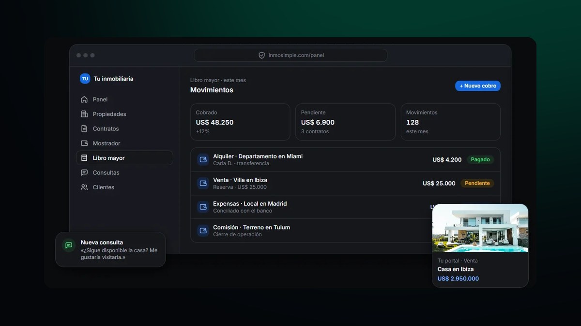This screenshot has height=326, width=581.
Task: Open Consultas from the sidebar
Action: 124,173
